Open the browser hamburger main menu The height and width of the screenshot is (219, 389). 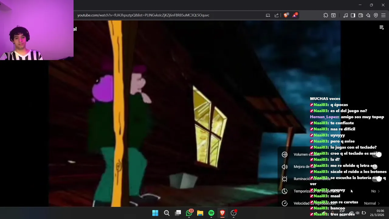[x=383, y=15]
